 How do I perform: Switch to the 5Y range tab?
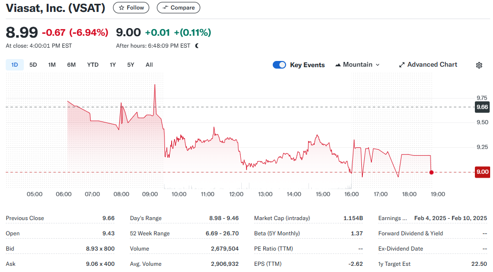[131, 65]
